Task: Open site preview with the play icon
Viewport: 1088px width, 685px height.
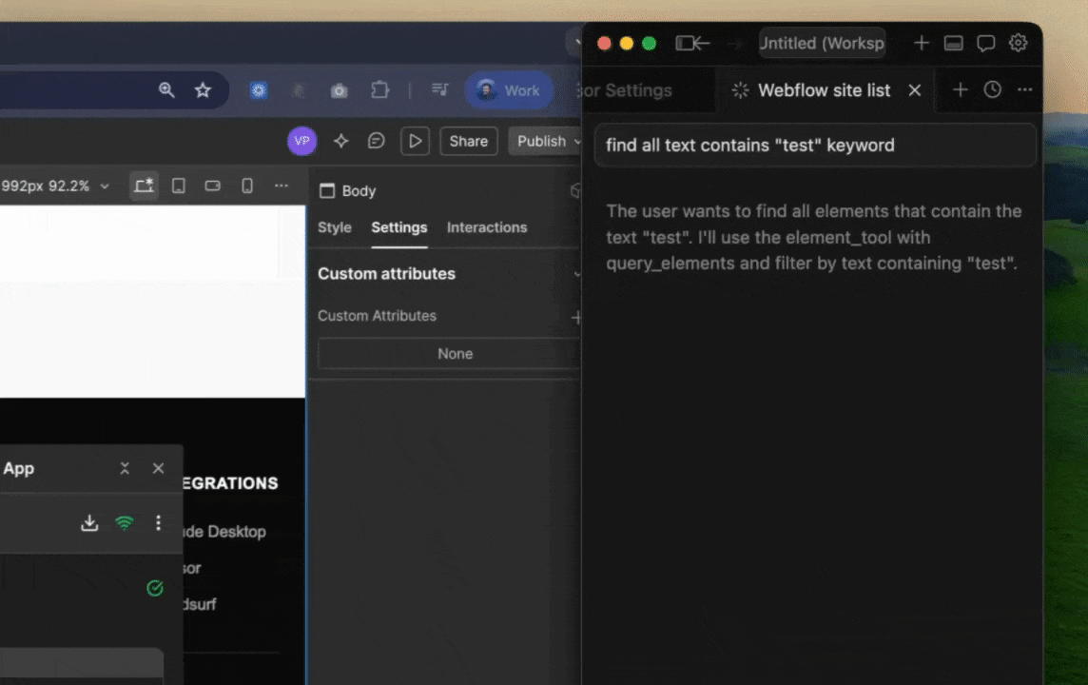Action: [415, 141]
